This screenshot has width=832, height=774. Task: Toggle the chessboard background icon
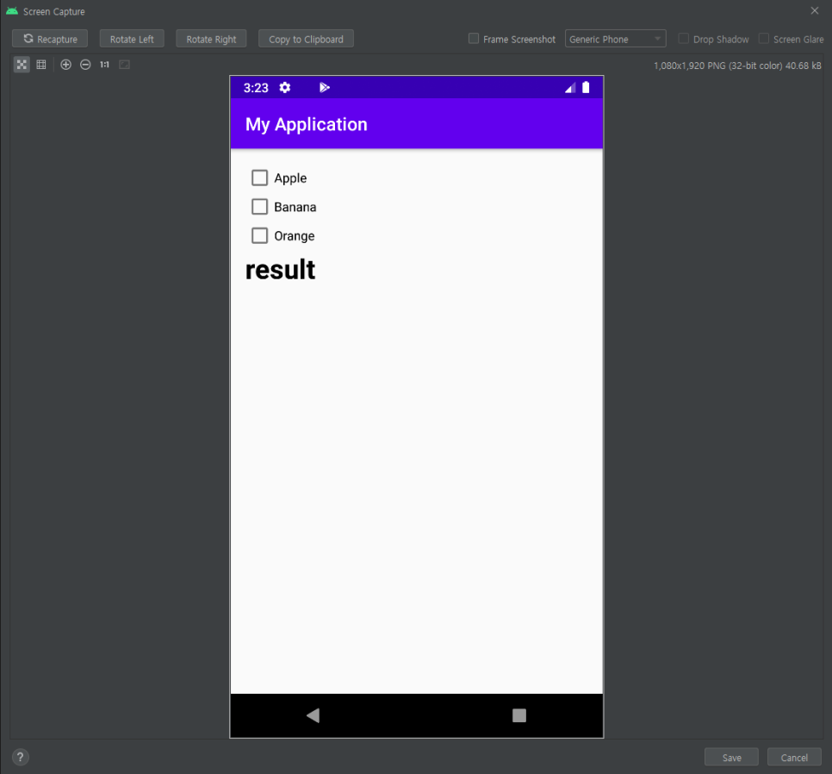click(22, 65)
